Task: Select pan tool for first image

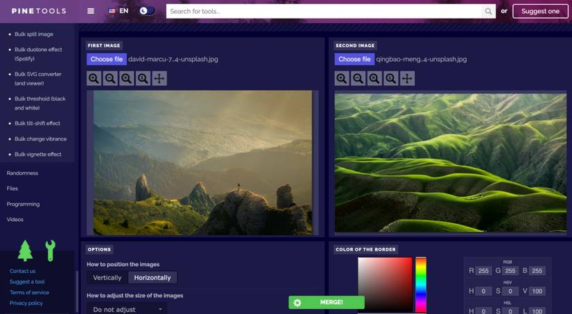Action: [x=159, y=78]
